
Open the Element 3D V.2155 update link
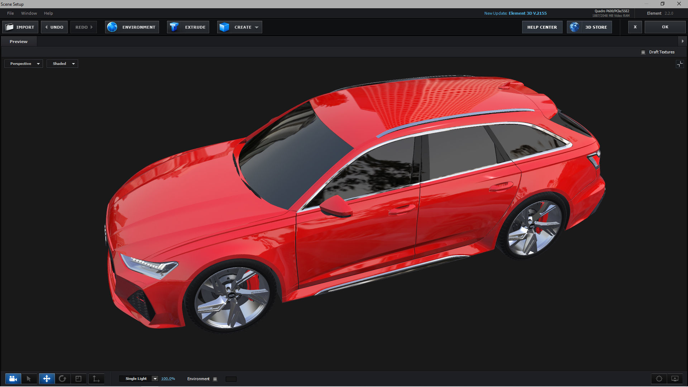click(x=527, y=13)
